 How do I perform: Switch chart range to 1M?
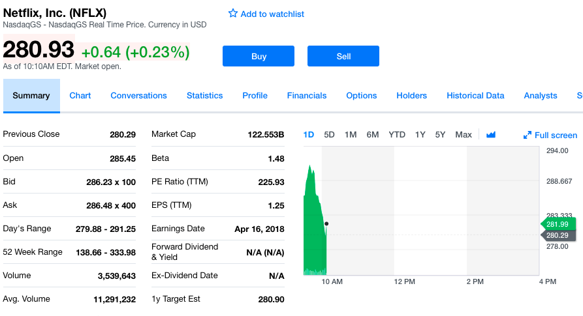(351, 135)
